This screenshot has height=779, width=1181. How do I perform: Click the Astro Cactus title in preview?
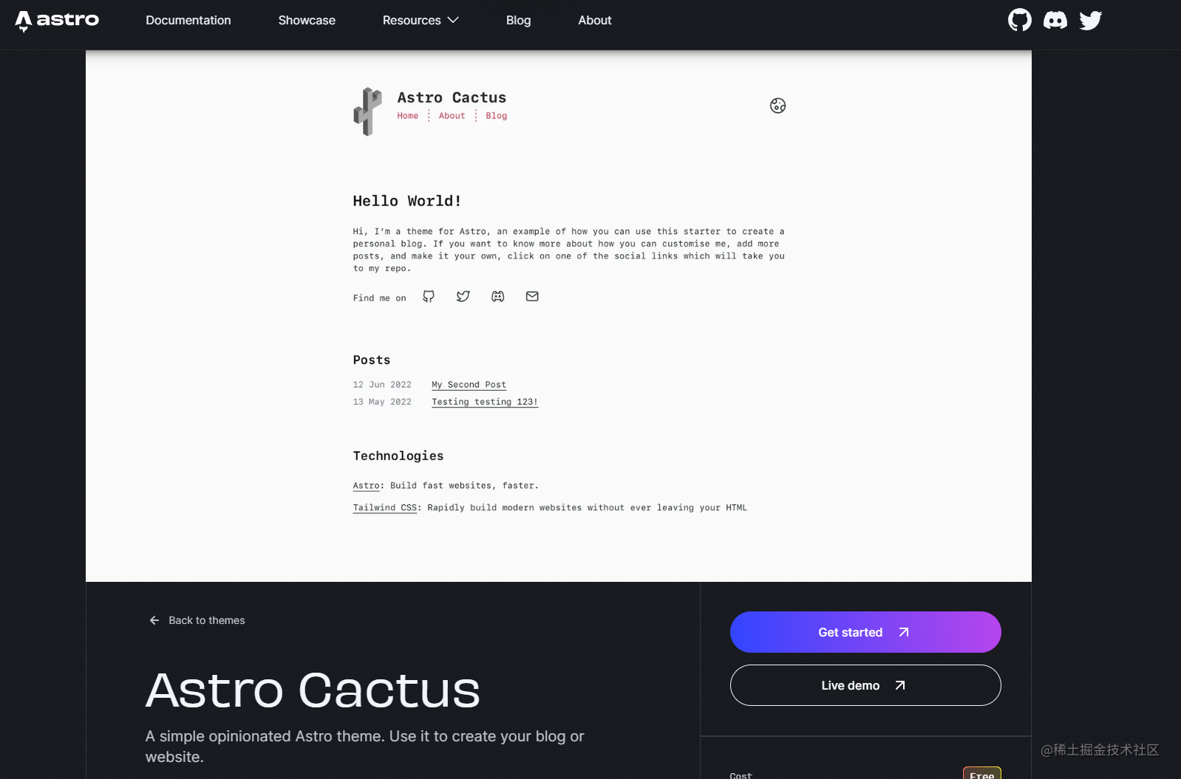pyautogui.click(x=452, y=97)
